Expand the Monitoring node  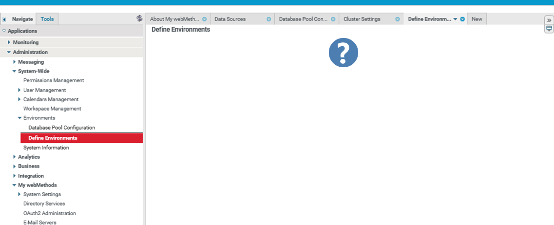[x=9, y=42]
